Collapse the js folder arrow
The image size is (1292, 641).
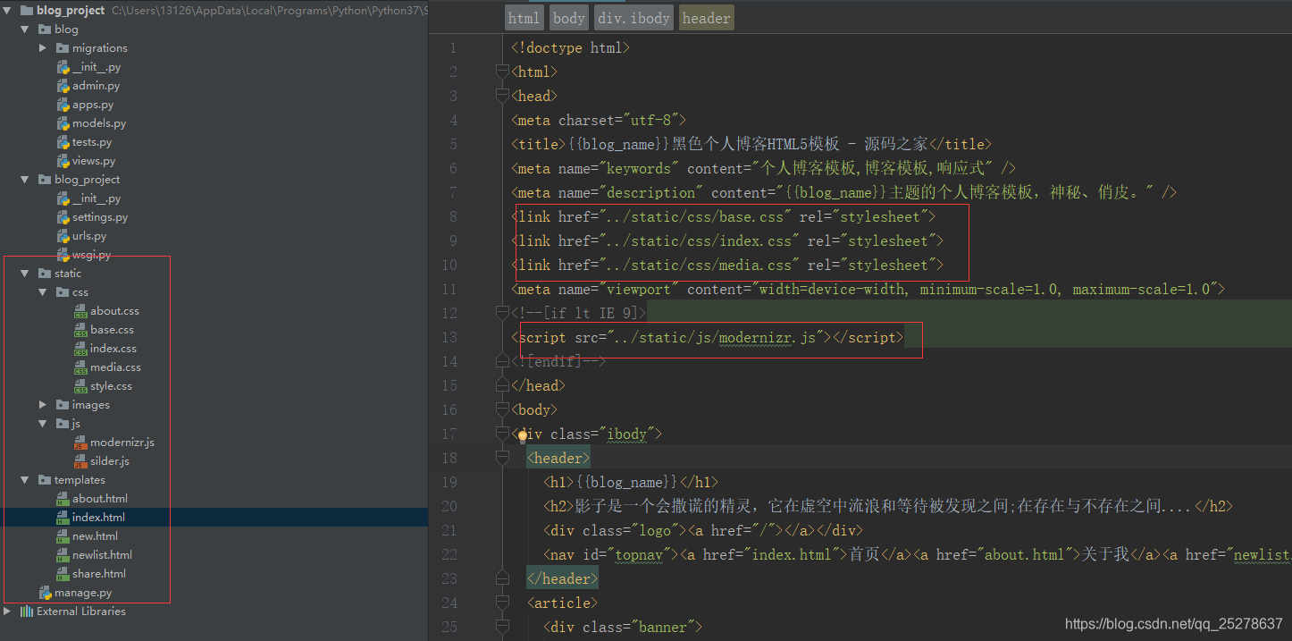(x=43, y=424)
